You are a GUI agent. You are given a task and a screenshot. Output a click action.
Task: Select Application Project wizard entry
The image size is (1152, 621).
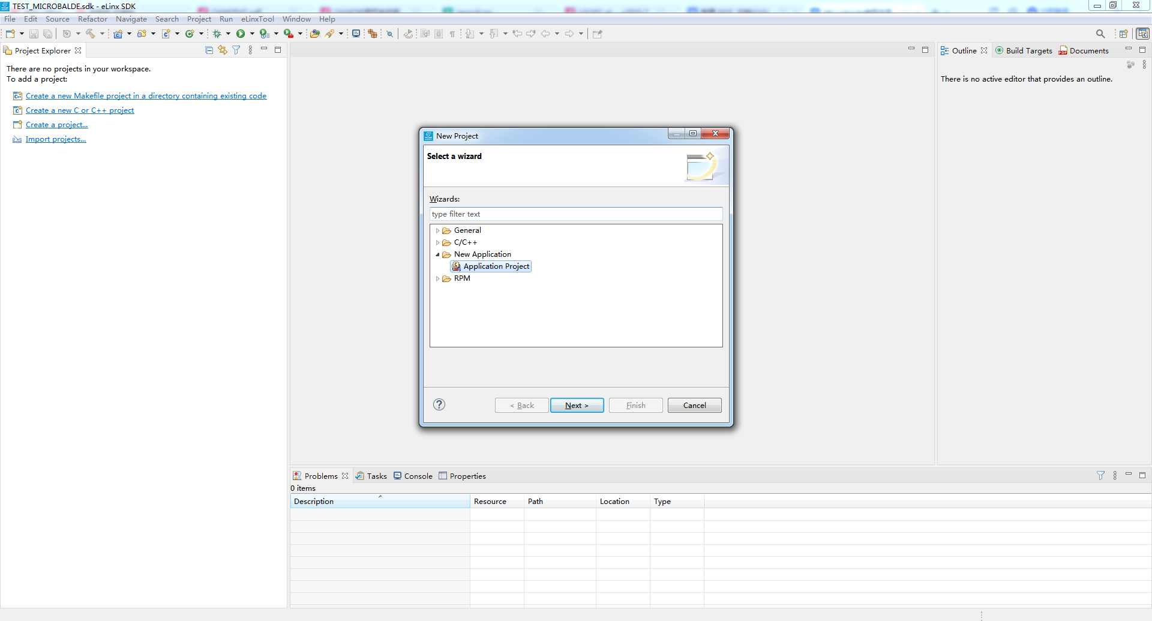click(496, 266)
